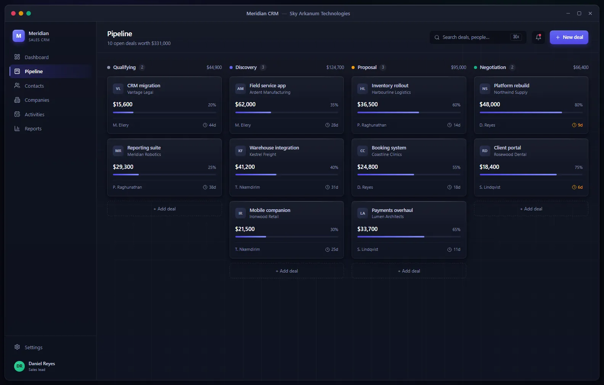Click Payments overhaul progress bar
The height and width of the screenshot is (385, 604).
pos(409,237)
